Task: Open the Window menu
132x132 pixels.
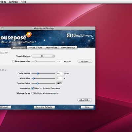Action: 13,2
